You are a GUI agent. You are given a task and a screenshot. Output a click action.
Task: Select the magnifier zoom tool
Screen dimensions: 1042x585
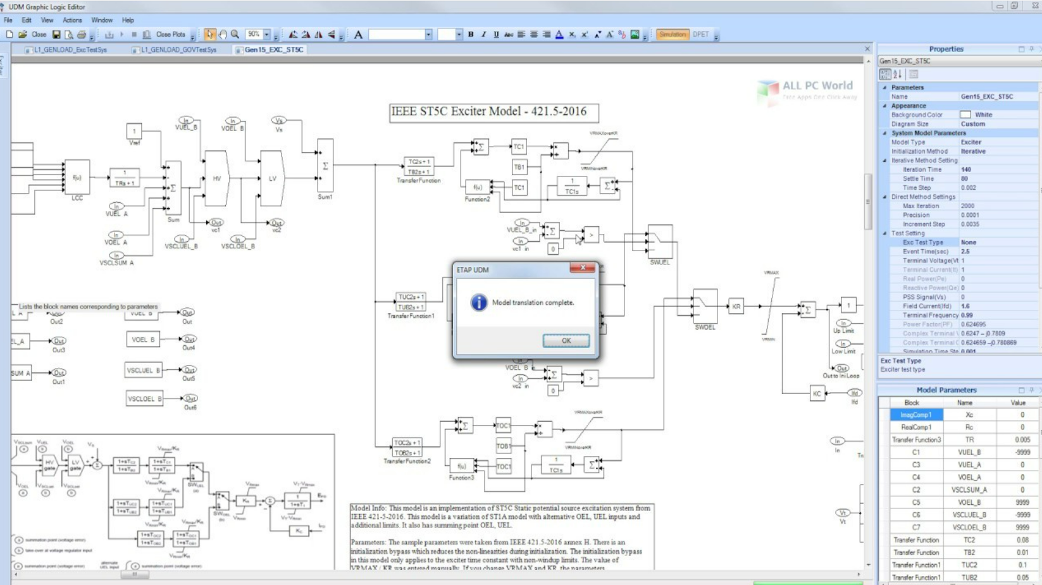click(235, 35)
